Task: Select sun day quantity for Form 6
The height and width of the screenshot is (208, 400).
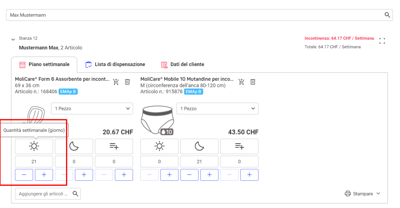Action: (x=34, y=146)
